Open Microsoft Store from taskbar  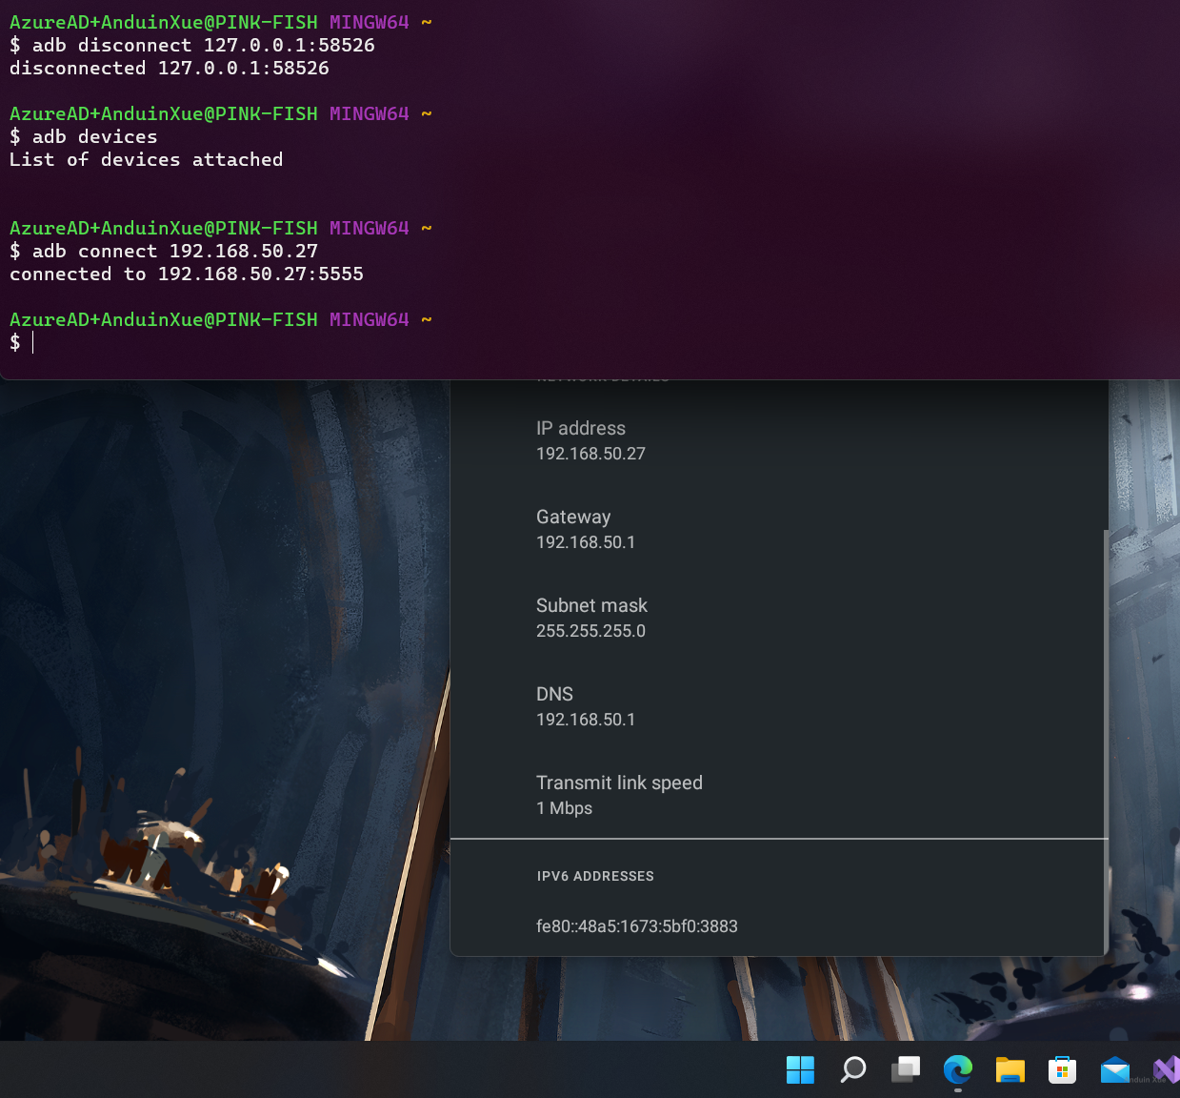point(1062,1069)
